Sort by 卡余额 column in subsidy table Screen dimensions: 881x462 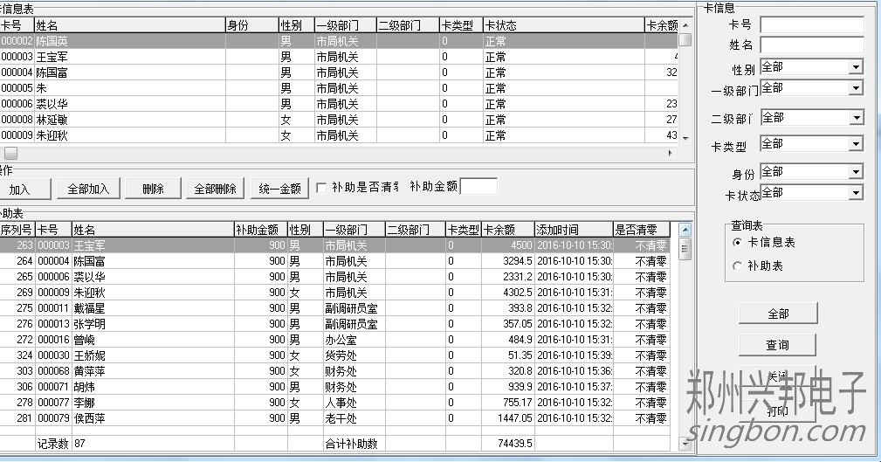click(507, 230)
